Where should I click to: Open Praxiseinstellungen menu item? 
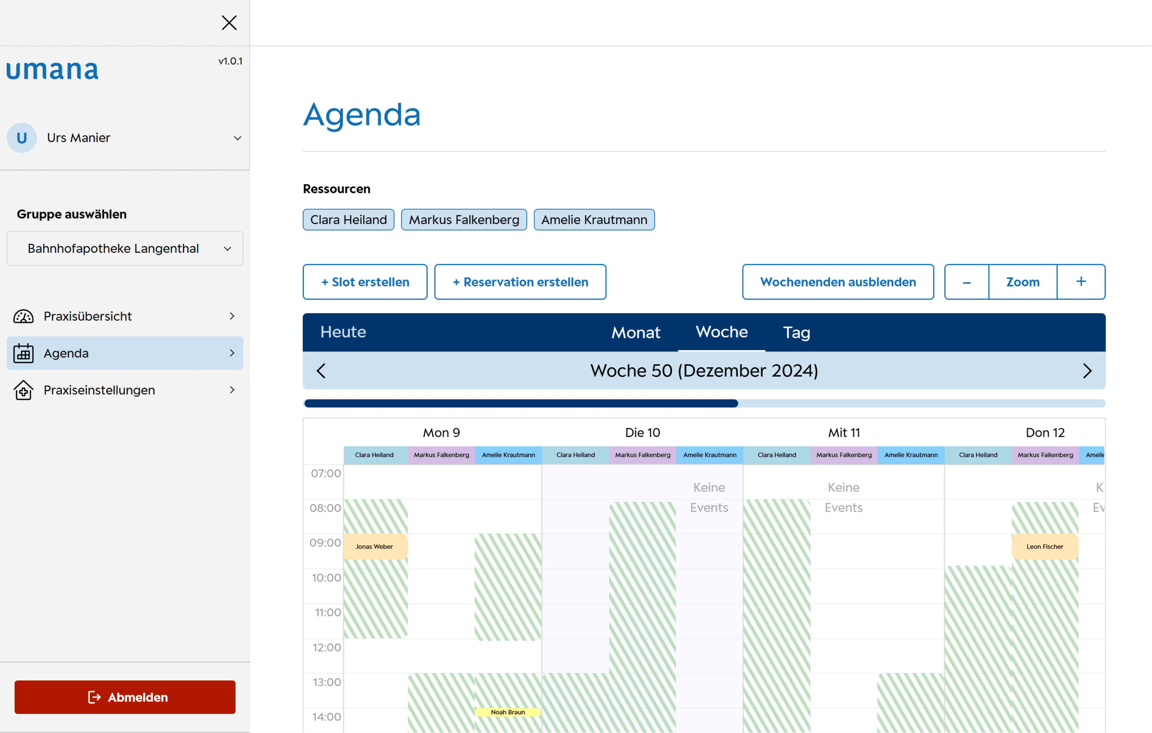[125, 390]
